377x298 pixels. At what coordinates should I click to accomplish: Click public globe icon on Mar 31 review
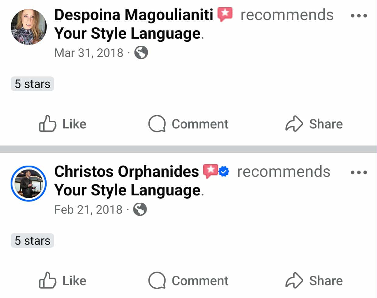point(141,53)
